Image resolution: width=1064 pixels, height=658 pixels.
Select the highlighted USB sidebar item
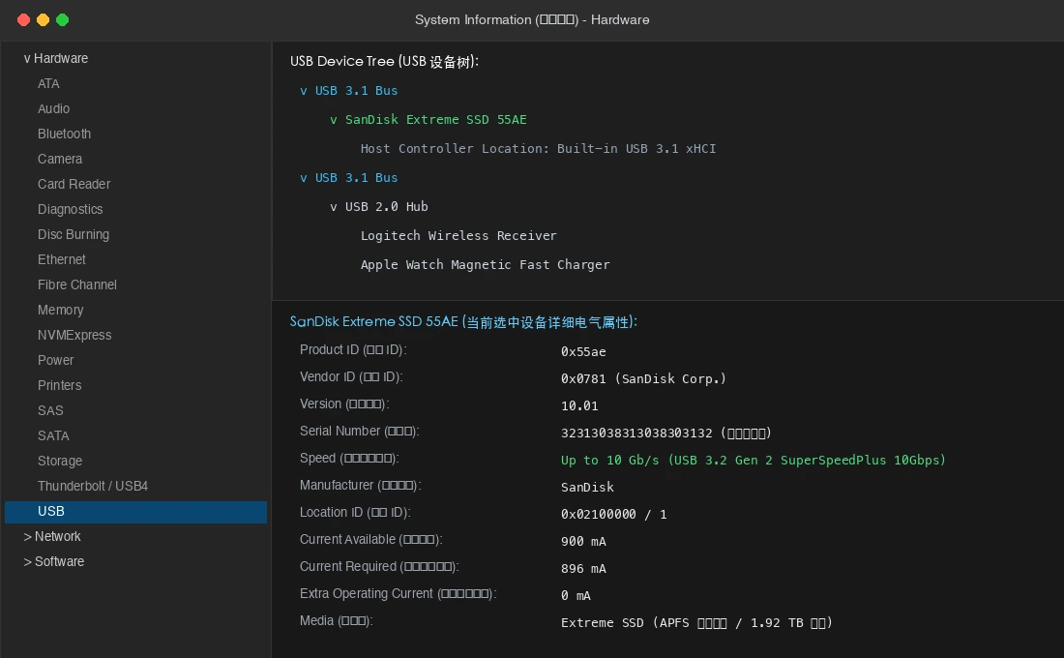135,511
